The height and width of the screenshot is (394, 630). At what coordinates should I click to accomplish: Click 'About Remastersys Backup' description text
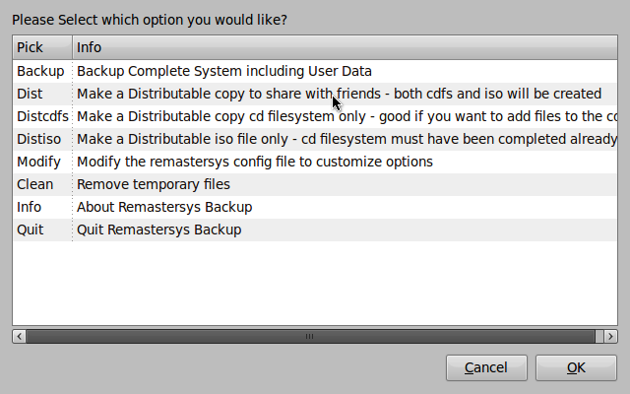coord(164,207)
